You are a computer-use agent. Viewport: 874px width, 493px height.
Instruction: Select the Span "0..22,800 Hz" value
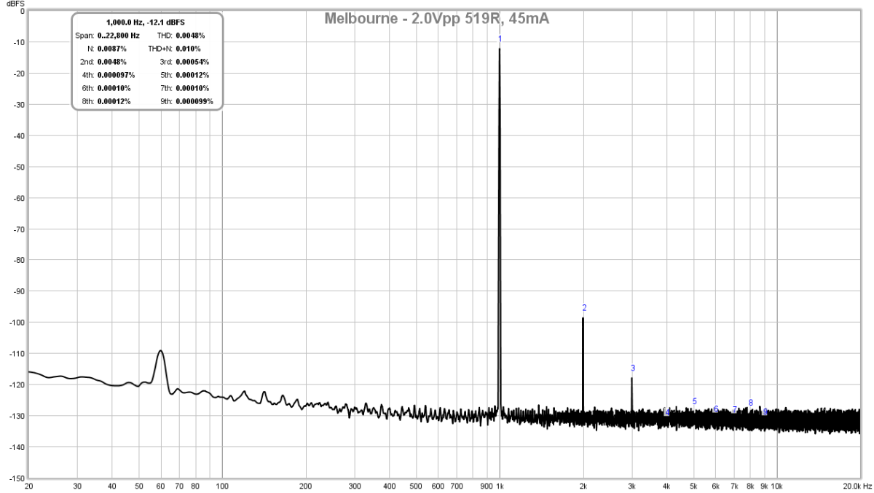click(118, 35)
